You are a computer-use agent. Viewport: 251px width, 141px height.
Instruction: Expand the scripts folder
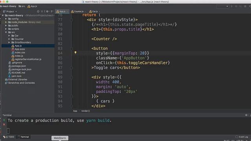(6, 29)
